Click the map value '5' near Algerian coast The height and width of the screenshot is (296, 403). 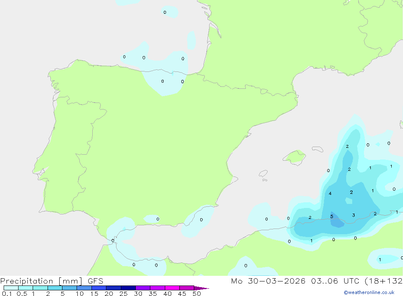point(332,216)
